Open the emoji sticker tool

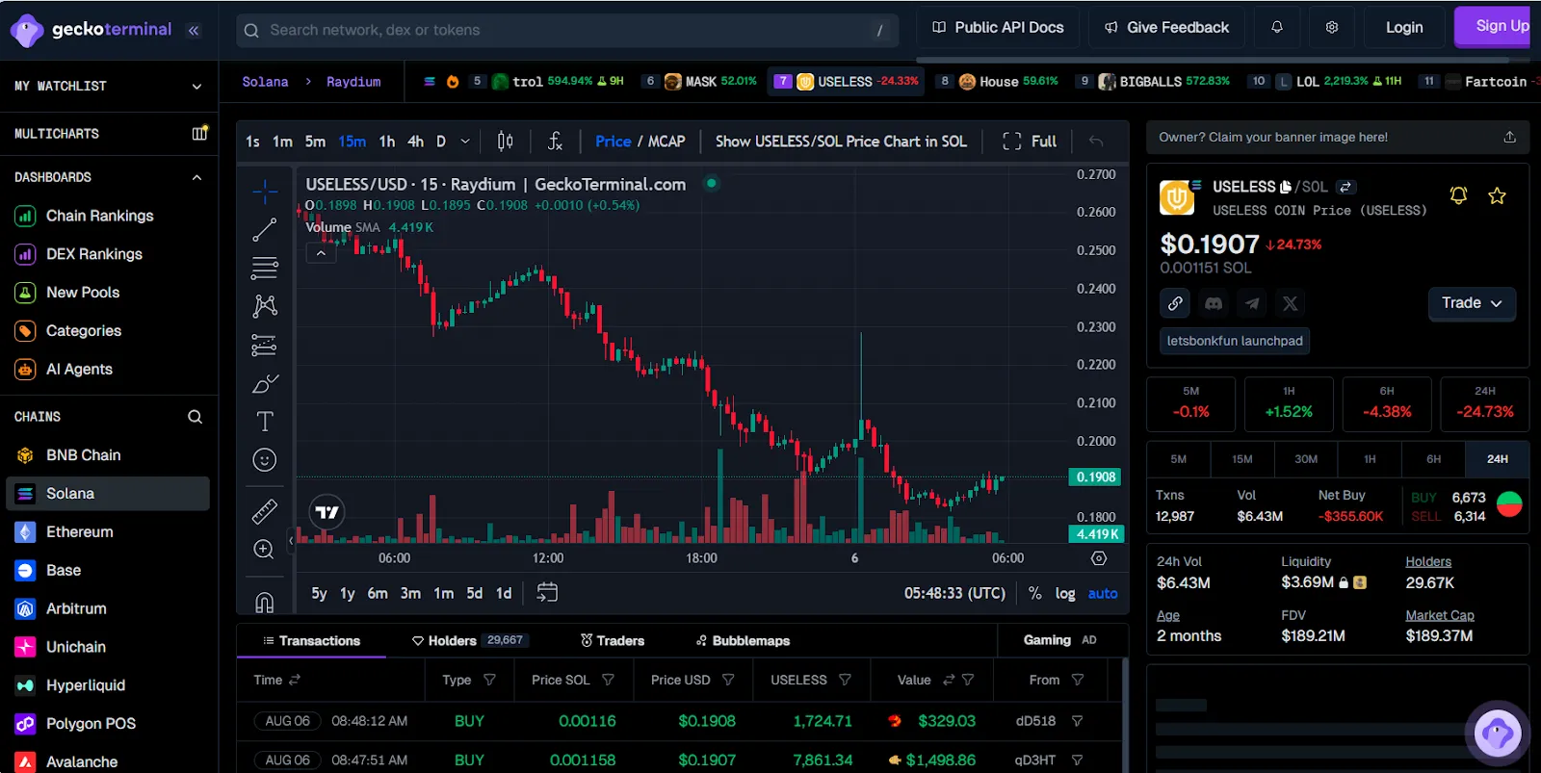coord(265,460)
